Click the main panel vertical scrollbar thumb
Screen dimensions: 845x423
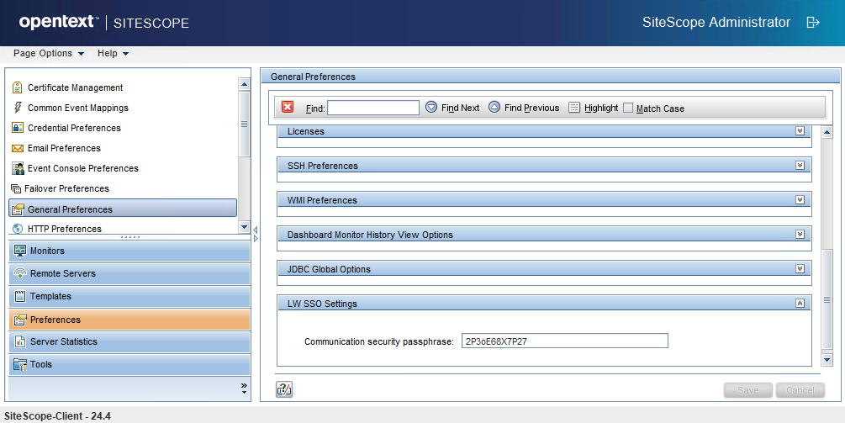pos(827,299)
